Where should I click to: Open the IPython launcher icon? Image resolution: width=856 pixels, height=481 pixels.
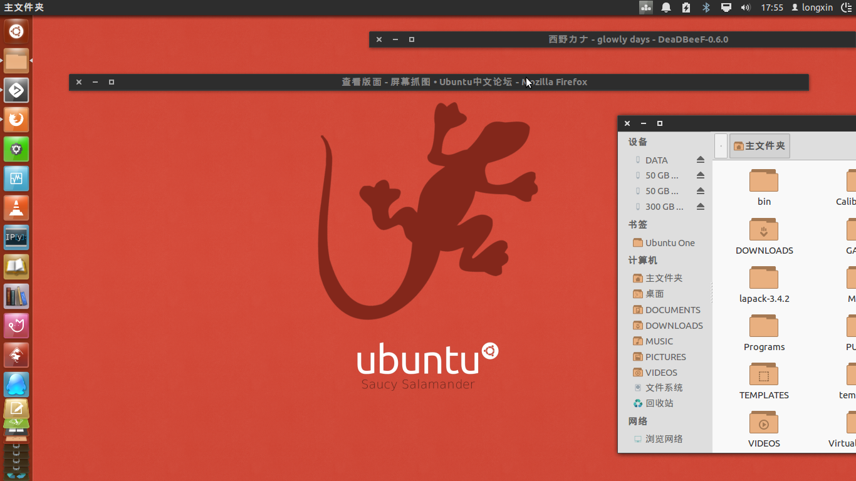pyautogui.click(x=16, y=237)
